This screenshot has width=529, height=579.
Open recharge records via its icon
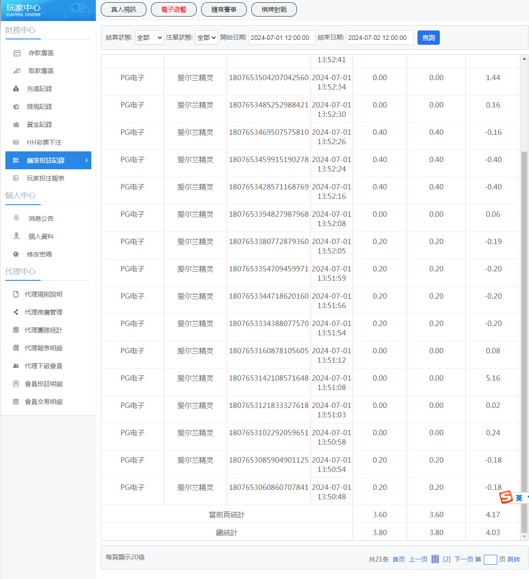(x=16, y=89)
